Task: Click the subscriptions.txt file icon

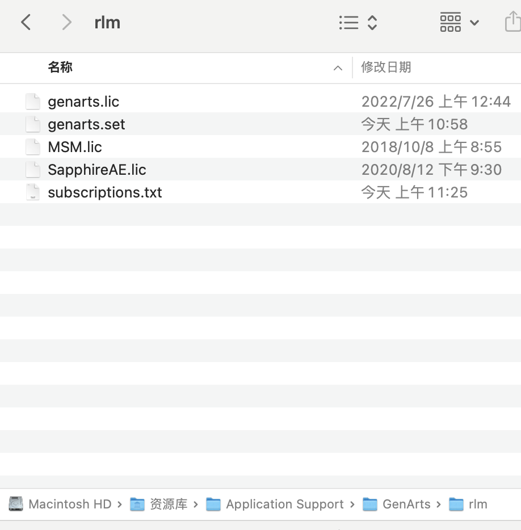Action: point(33,192)
